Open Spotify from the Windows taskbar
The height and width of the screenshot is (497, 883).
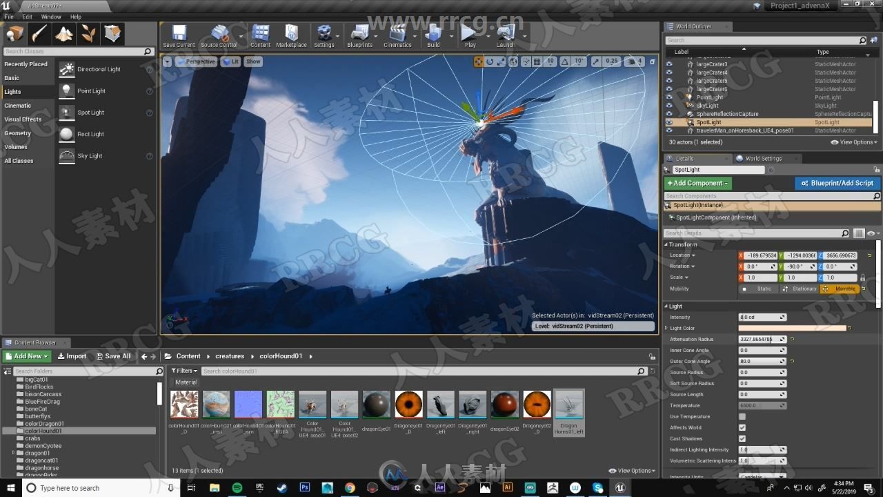[x=237, y=488]
